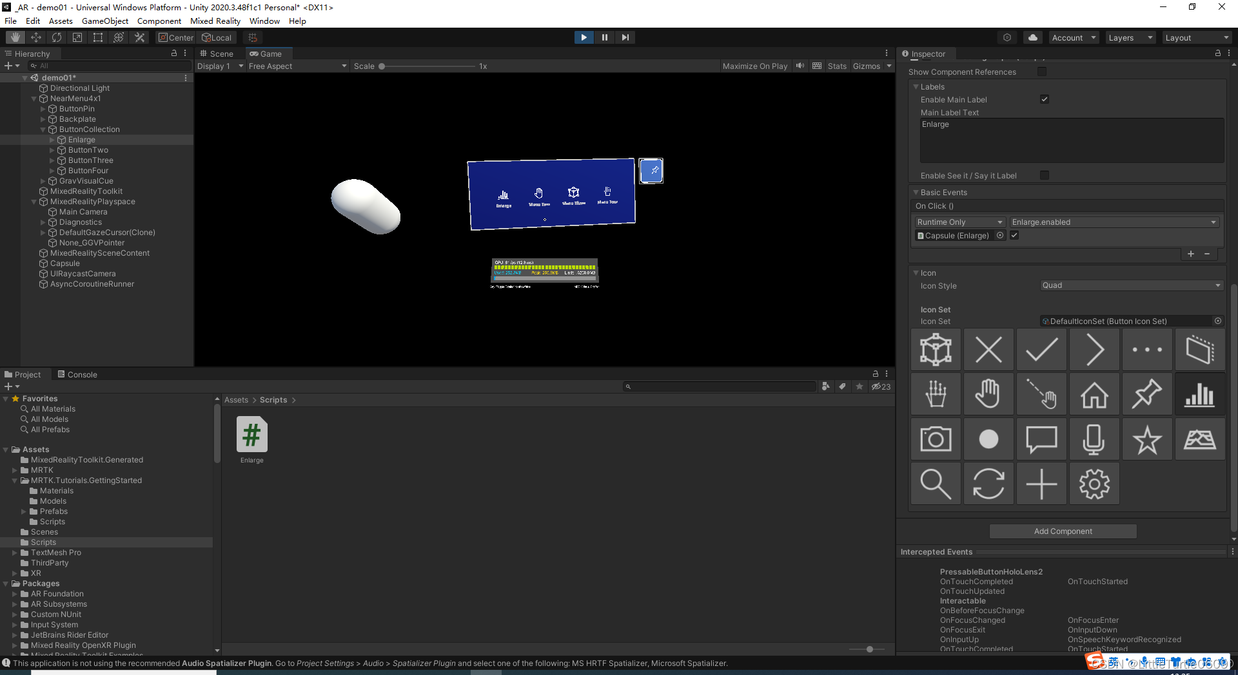The image size is (1238, 675).
Task: Uncheck the Enable Main Label checkbox
Action: coord(1045,99)
